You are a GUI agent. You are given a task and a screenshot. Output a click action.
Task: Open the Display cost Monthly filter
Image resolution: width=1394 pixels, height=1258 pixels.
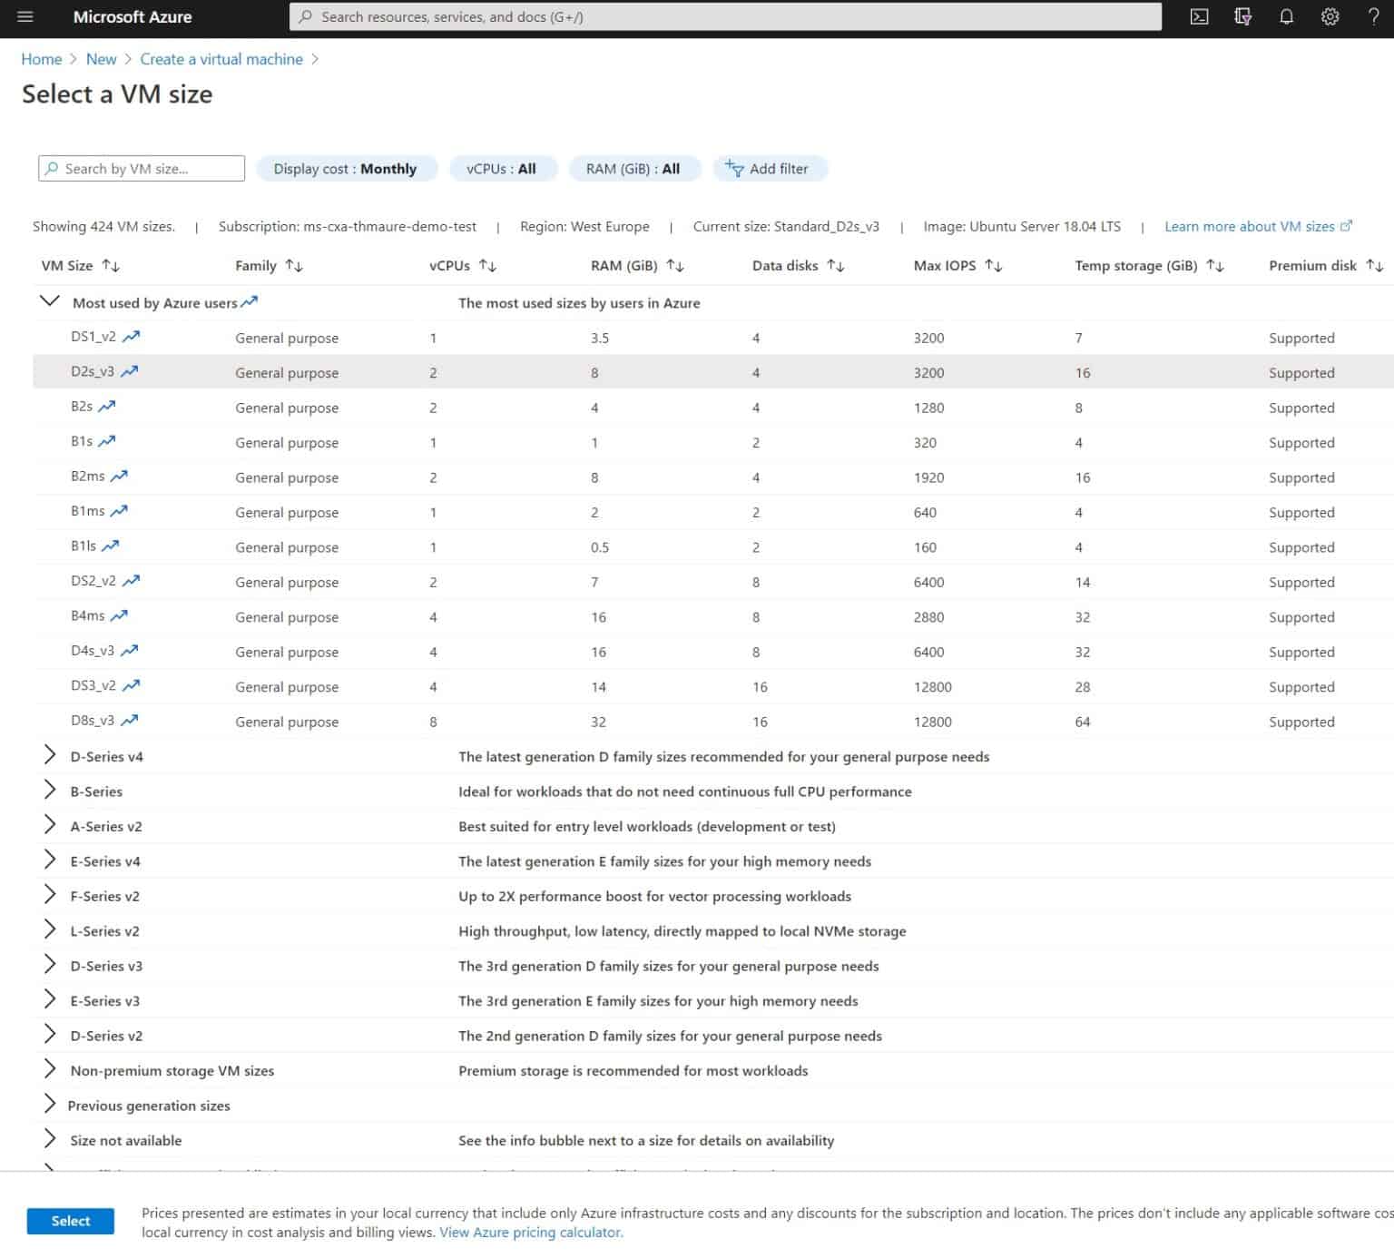pyautogui.click(x=347, y=168)
